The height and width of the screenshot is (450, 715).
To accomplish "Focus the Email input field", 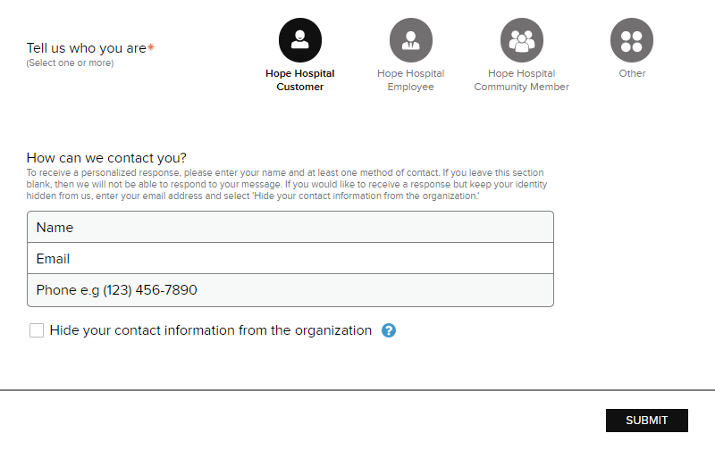I will point(290,258).
